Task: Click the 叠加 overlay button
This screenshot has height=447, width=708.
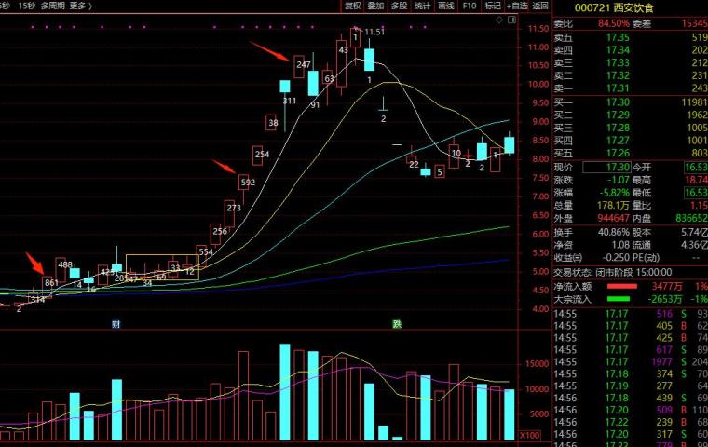Action: pyautogui.click(x=375, y=6)
